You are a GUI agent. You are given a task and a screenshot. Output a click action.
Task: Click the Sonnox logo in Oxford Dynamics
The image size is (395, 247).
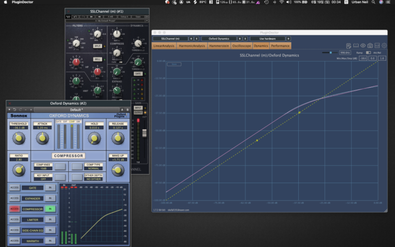pos(19,116)
